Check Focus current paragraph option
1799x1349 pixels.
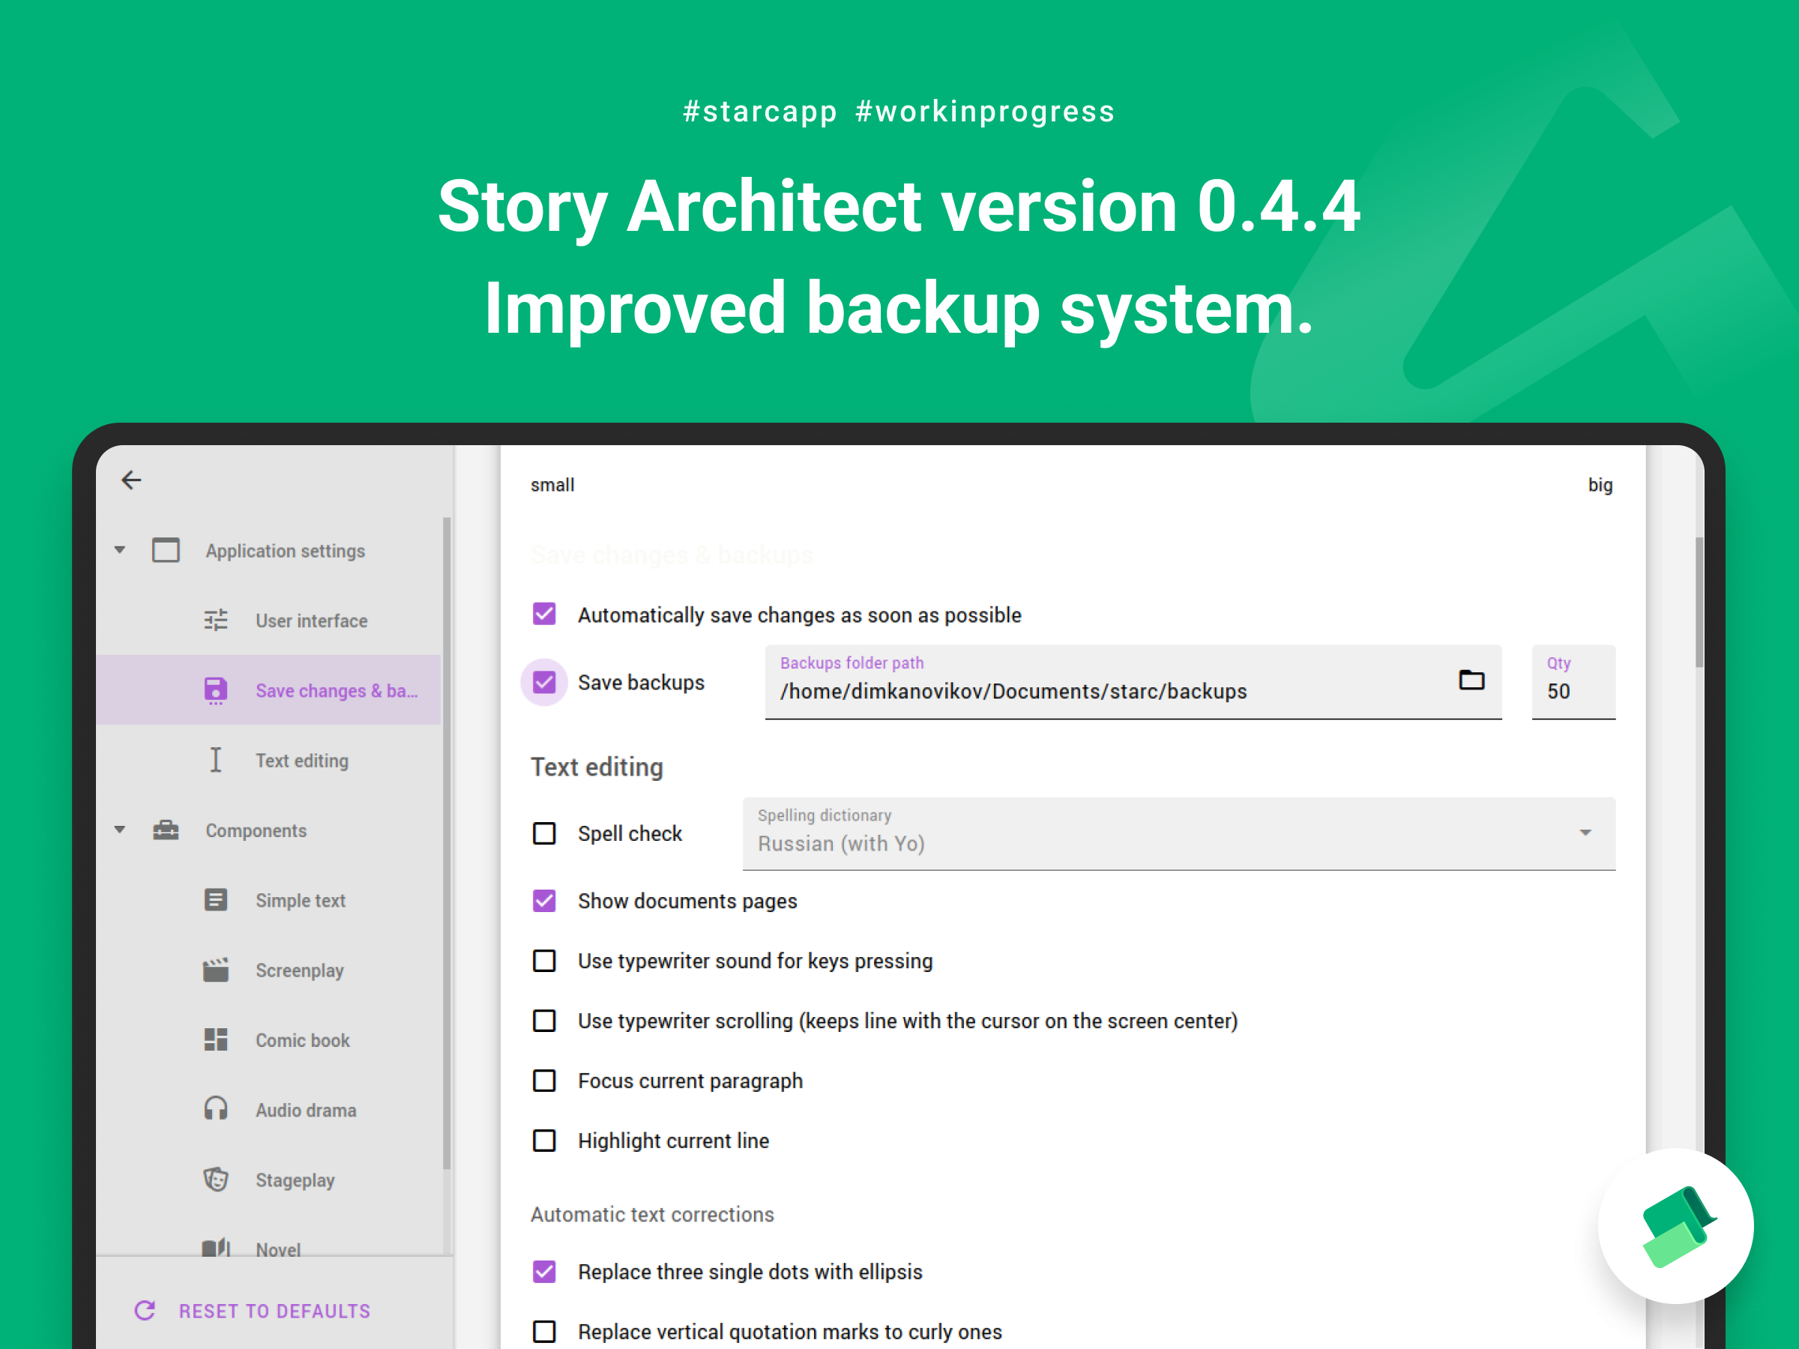(544, 1081)
